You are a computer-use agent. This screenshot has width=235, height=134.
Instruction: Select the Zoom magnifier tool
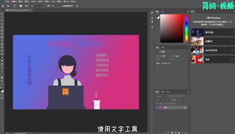pyautogui.click(x=2, y=81)
